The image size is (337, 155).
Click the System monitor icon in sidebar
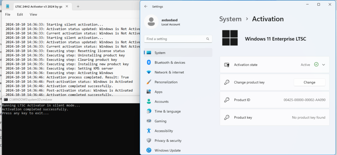[149, 53]
